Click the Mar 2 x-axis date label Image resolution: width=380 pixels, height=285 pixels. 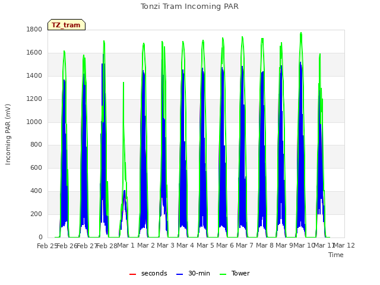(146, 245)
